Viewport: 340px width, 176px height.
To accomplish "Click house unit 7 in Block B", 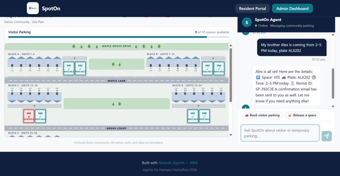I will [151, 62].
